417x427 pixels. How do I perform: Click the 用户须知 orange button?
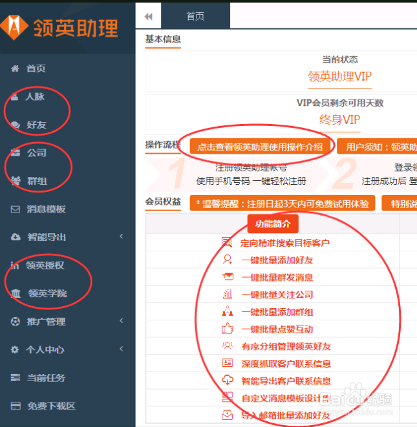[377, 147]
